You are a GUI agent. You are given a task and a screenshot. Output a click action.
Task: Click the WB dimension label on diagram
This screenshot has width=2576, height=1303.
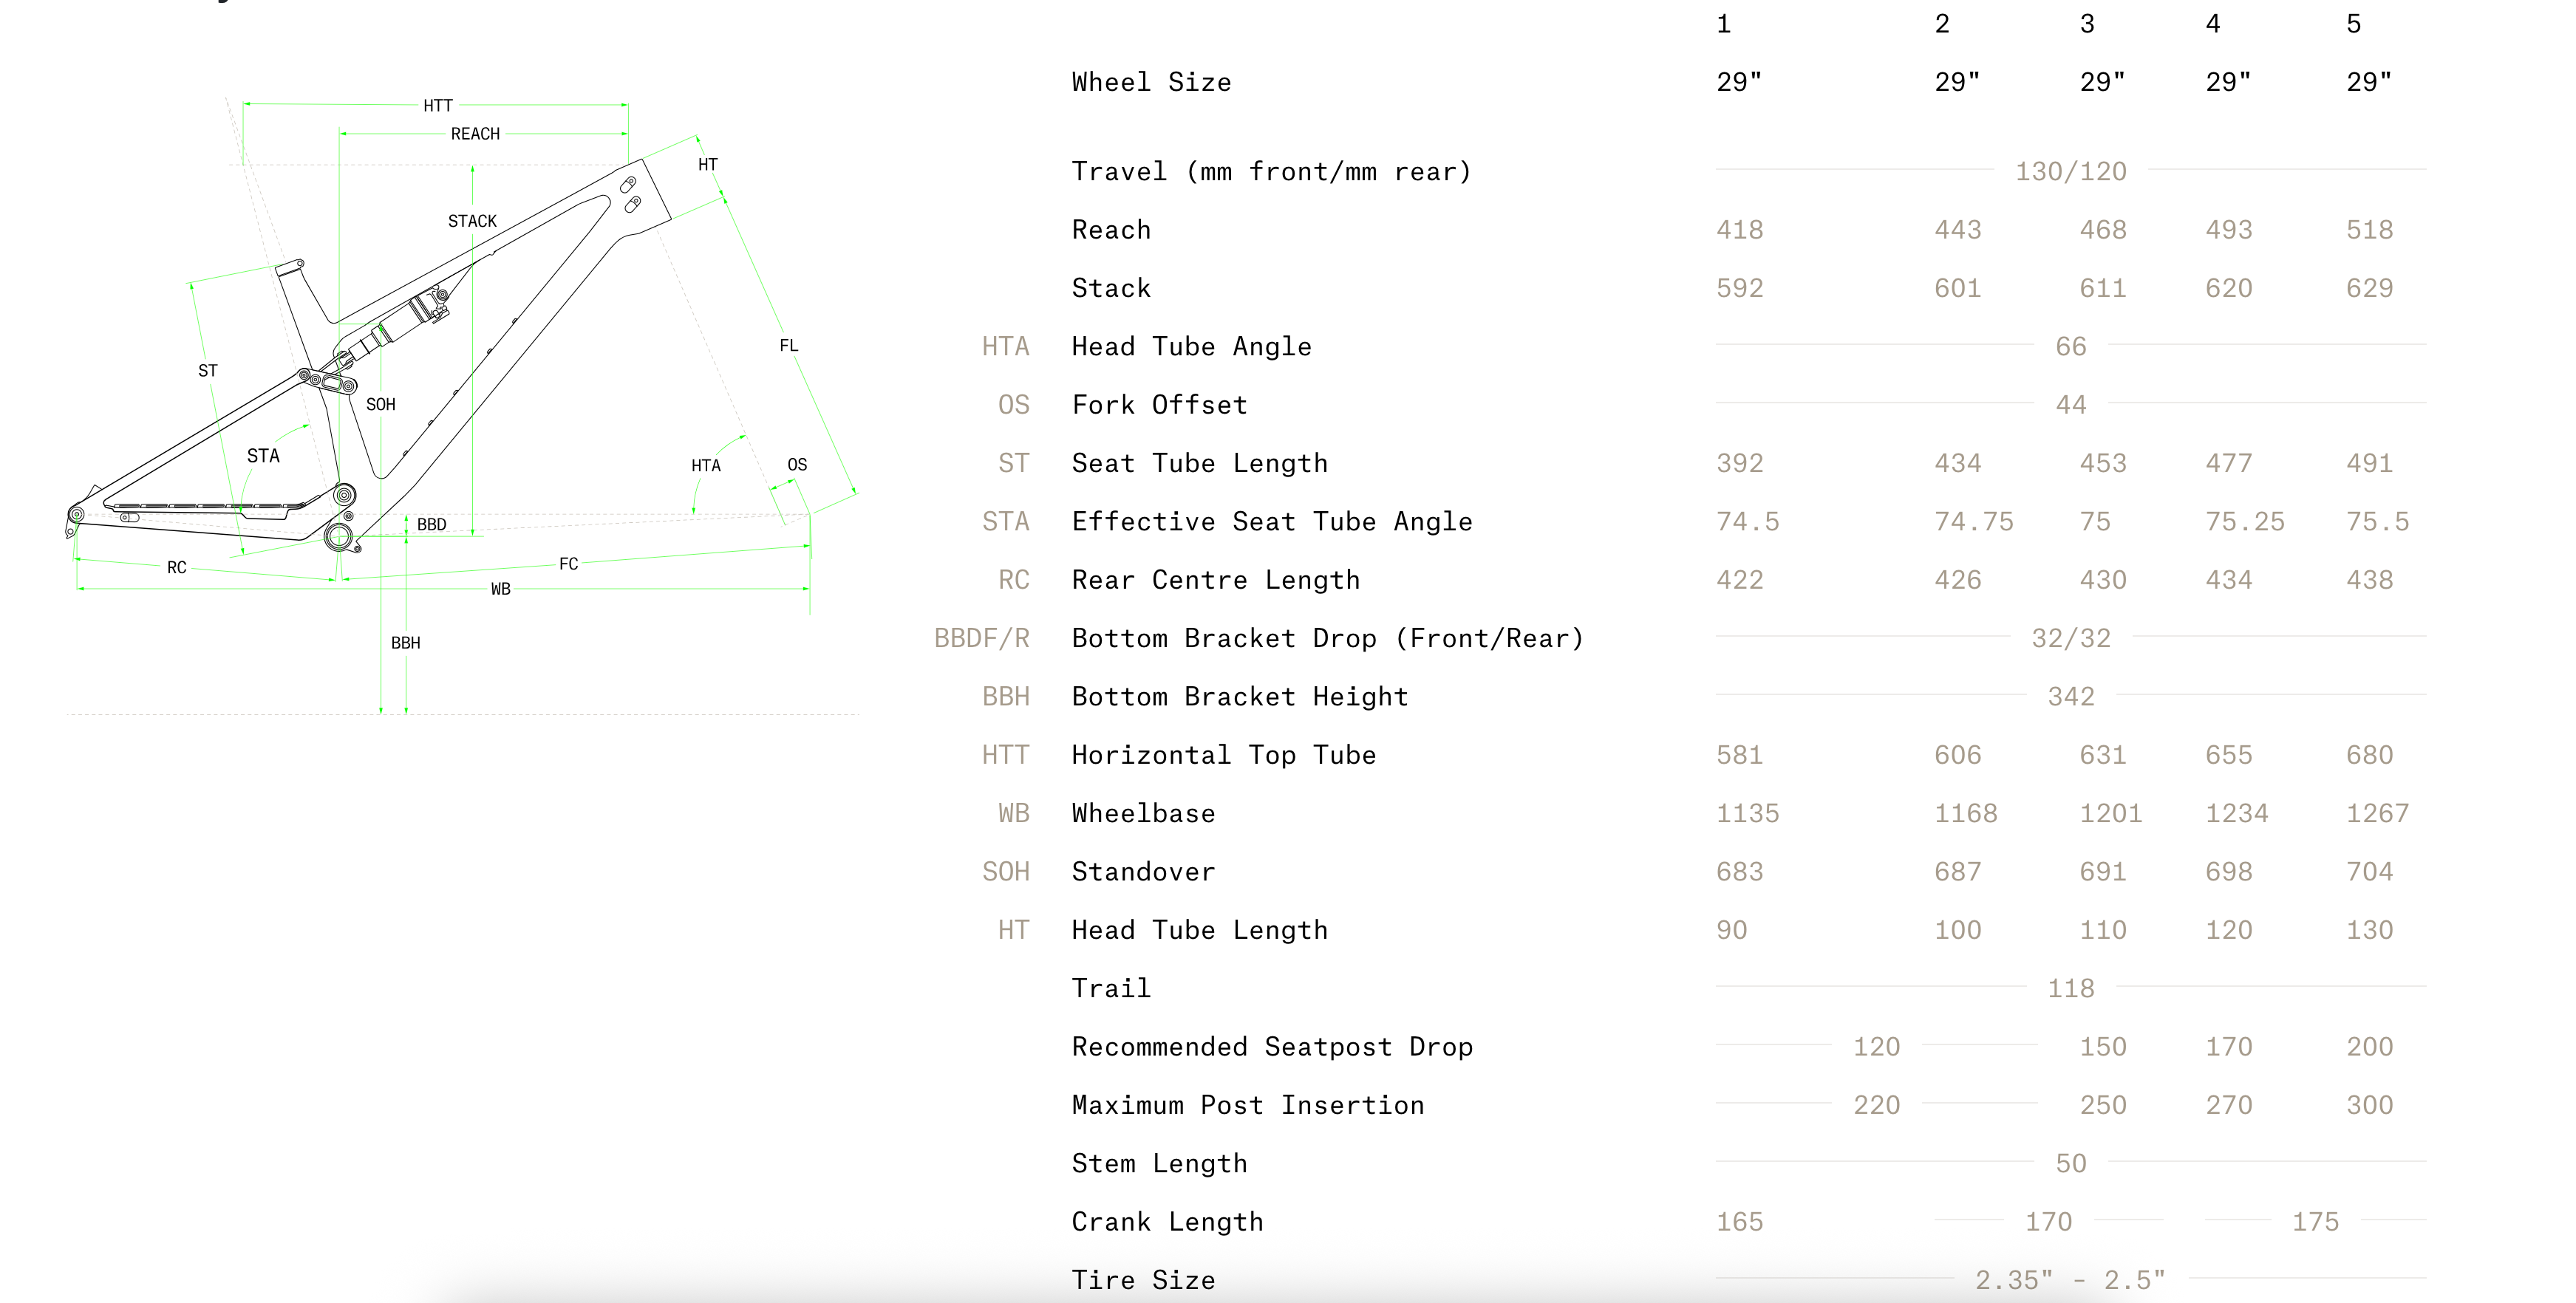[x=500, y=589]
